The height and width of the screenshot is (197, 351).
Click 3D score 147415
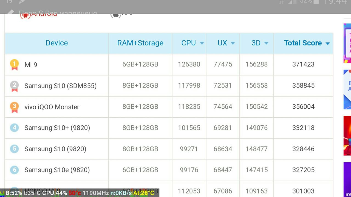point(256,170)
